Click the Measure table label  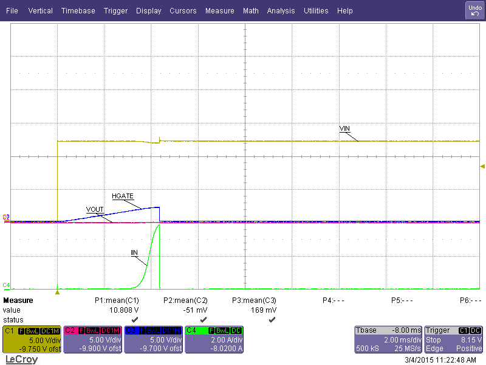pyautogui.click(x=18, y=301)
